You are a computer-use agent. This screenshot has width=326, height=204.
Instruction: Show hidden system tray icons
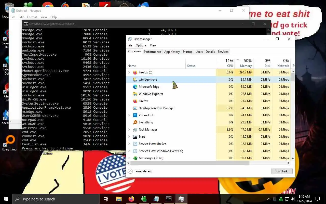269,199
